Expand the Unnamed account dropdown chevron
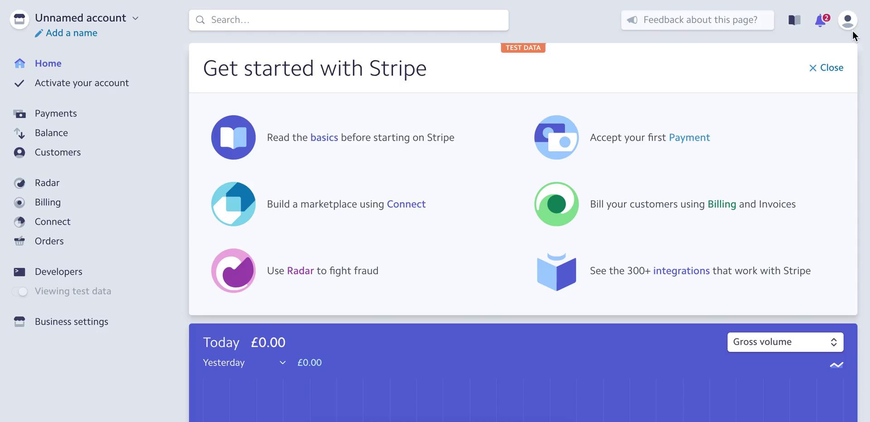The image size is (870, 422). coord(135,19)
